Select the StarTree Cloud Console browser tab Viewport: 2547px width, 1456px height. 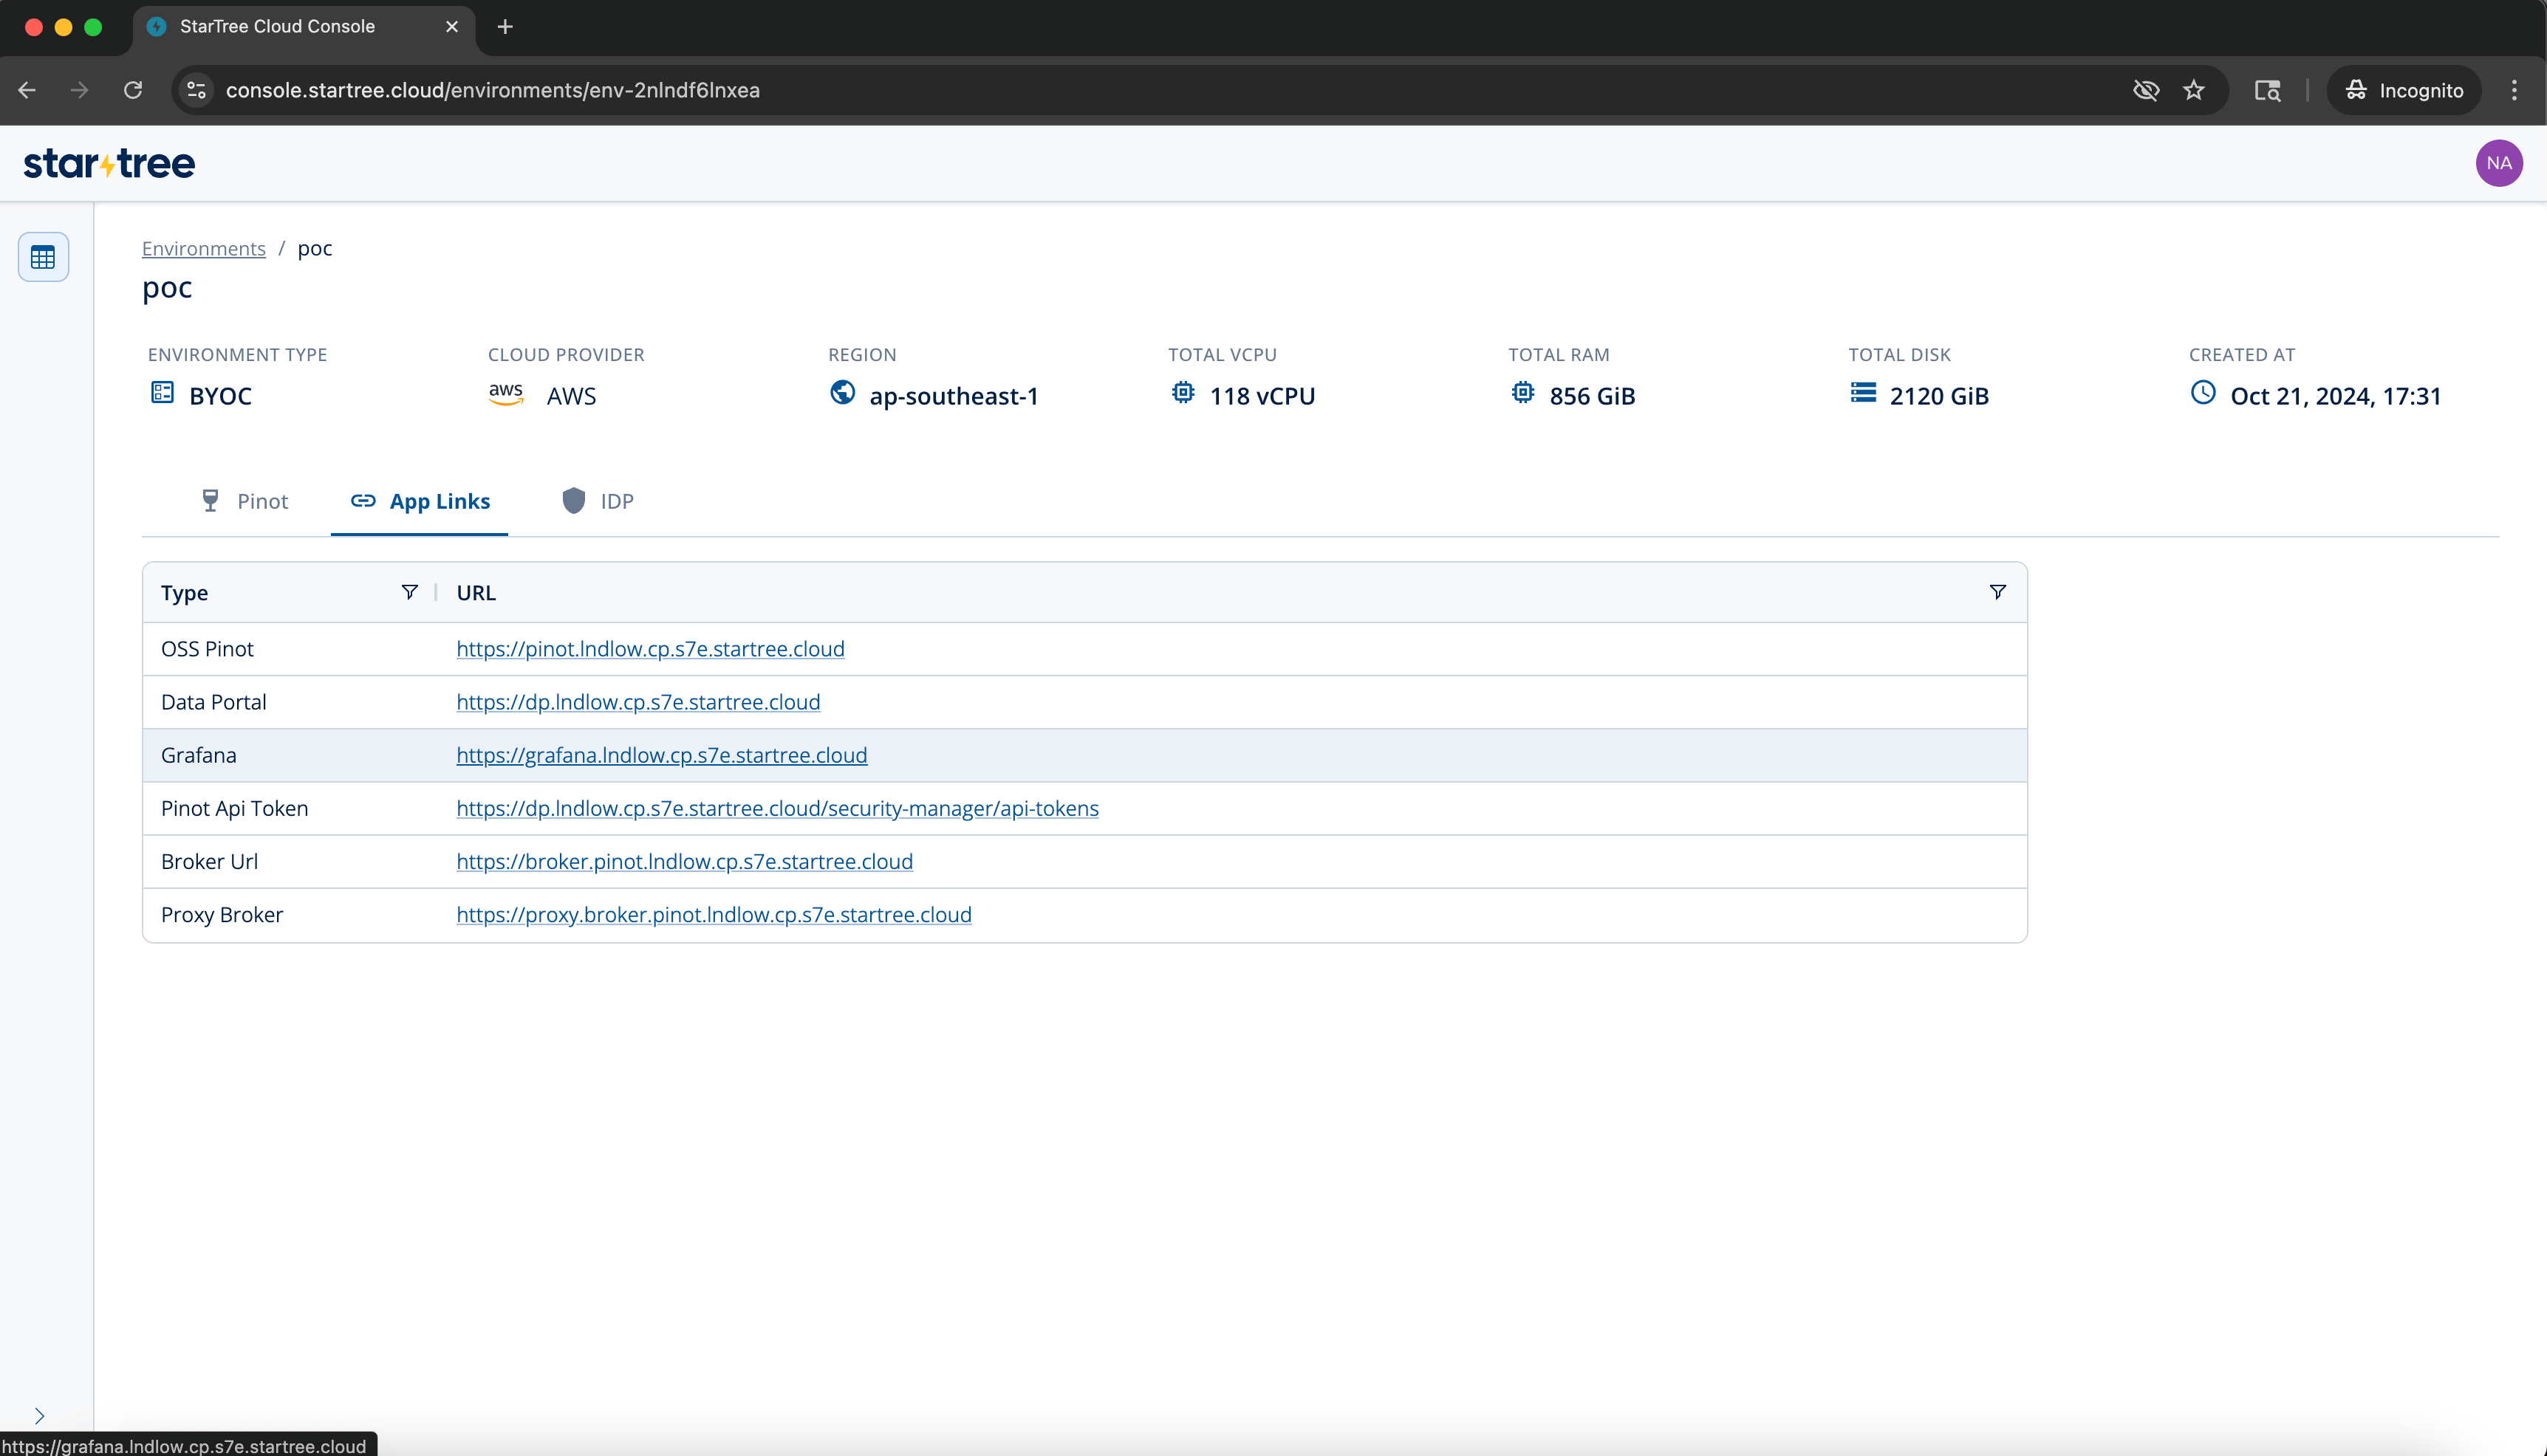pyautogui.click(x=303, y=28)
